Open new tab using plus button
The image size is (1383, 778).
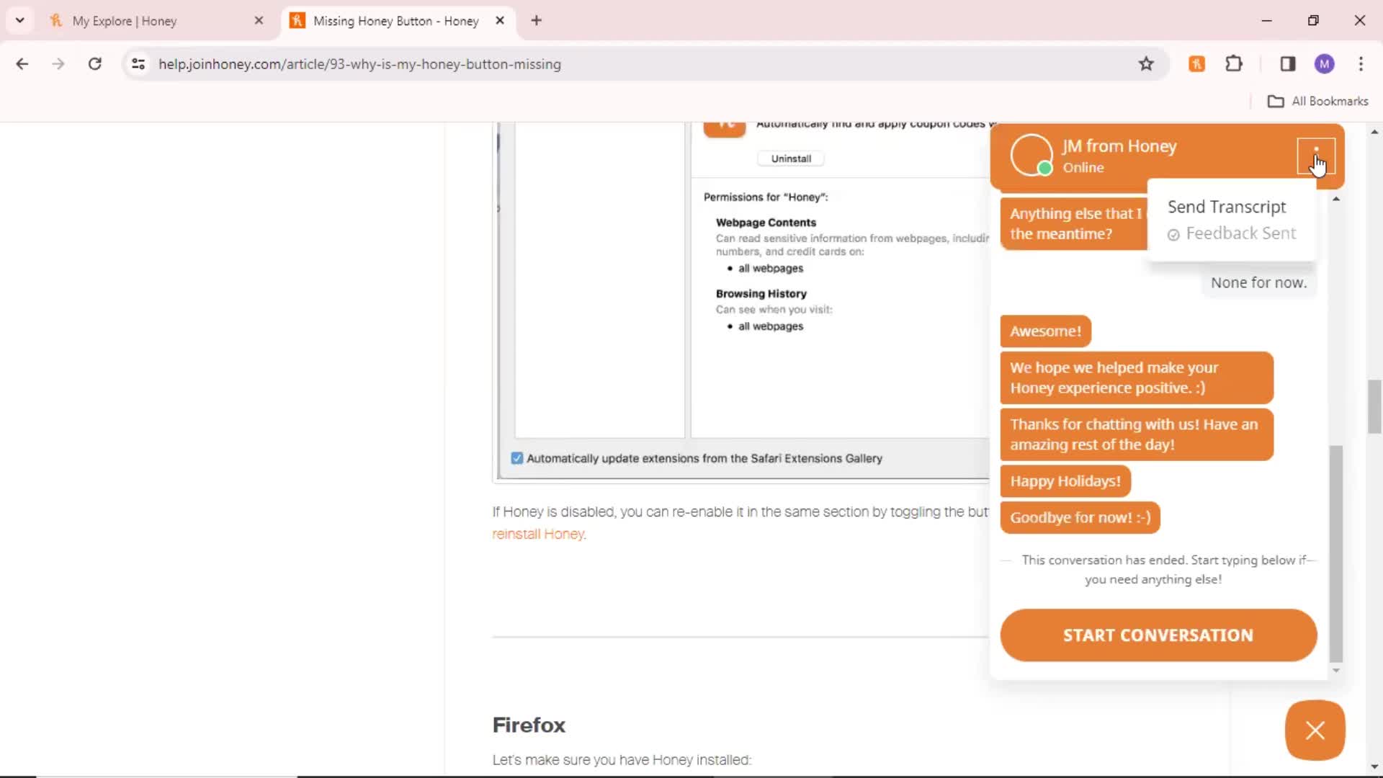point(537,21)
